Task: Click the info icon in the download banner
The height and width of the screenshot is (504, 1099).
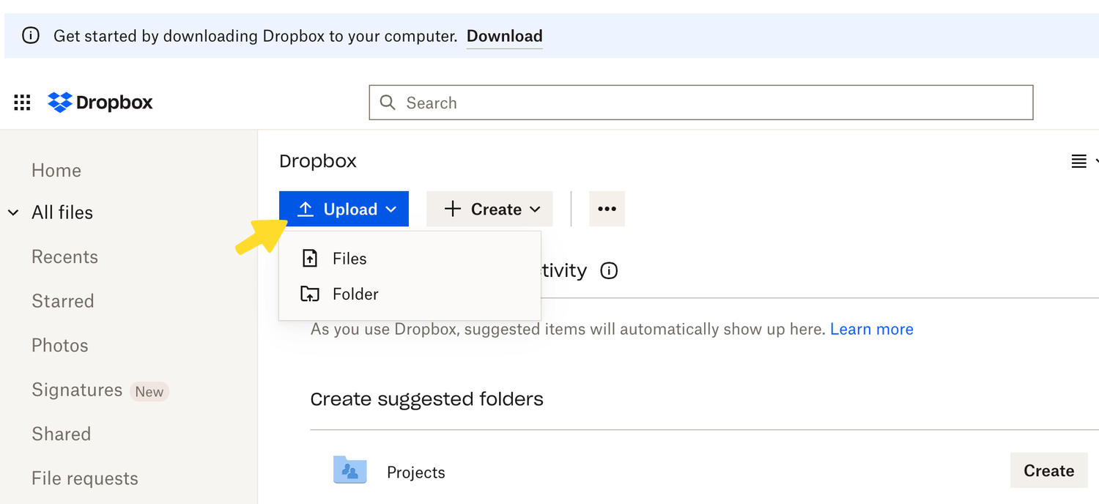Action: point(31,36)
